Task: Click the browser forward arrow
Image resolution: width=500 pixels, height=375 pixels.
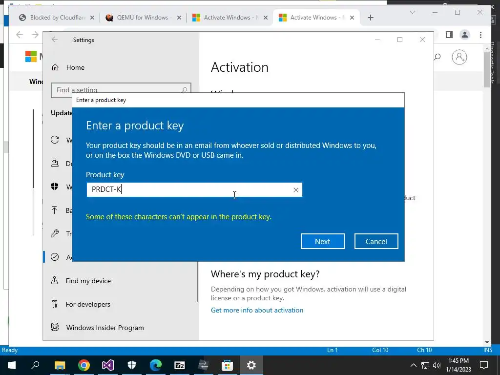Action: tap(35, 35)
